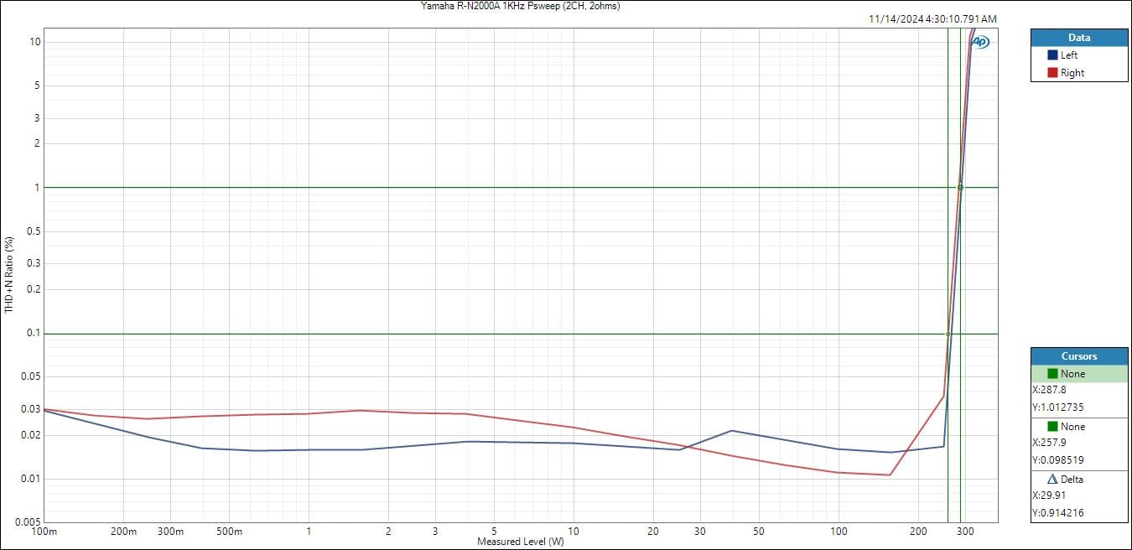Click the cursor marker at 0.1% THD+N

pyautogui.click(x=948, y=334)
